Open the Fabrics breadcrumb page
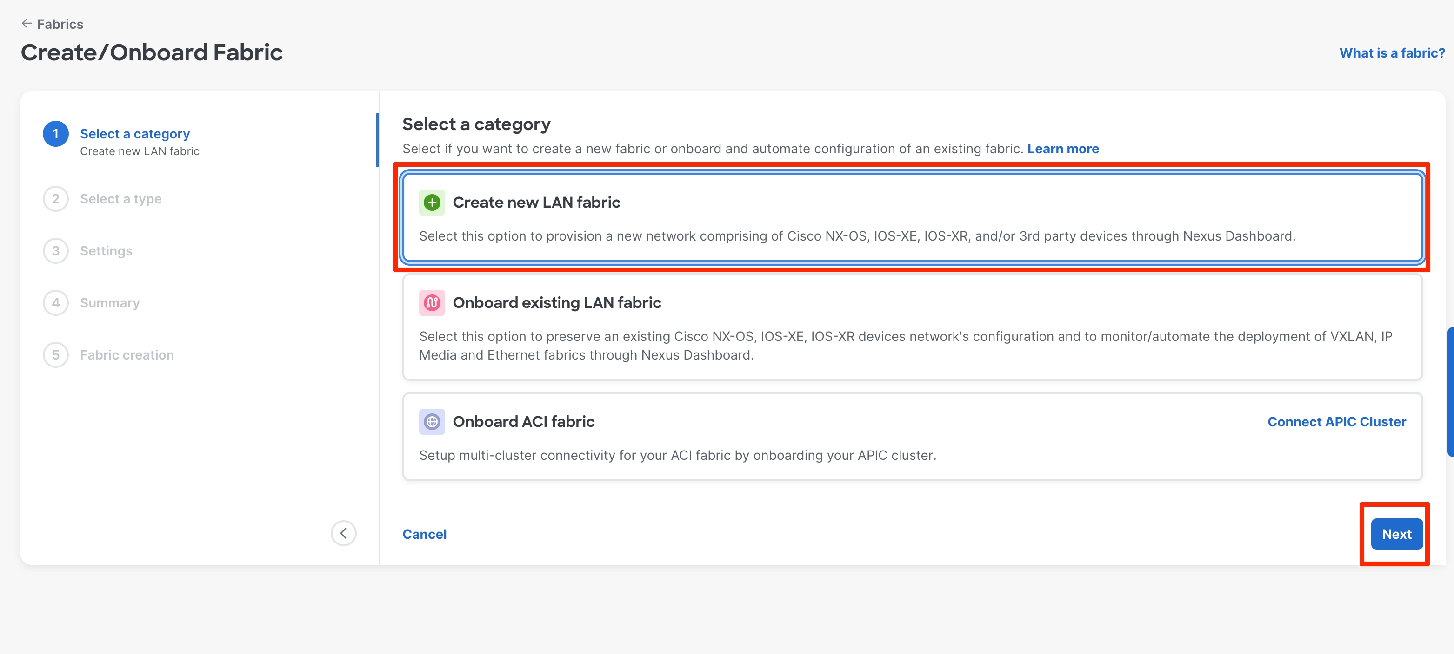1454x654 pixels. point(60,24)
